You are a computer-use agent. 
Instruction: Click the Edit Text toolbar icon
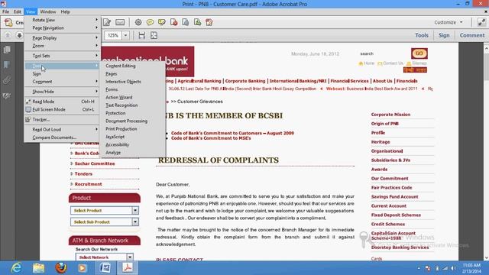pyautogui.click(x=107, y=22)
